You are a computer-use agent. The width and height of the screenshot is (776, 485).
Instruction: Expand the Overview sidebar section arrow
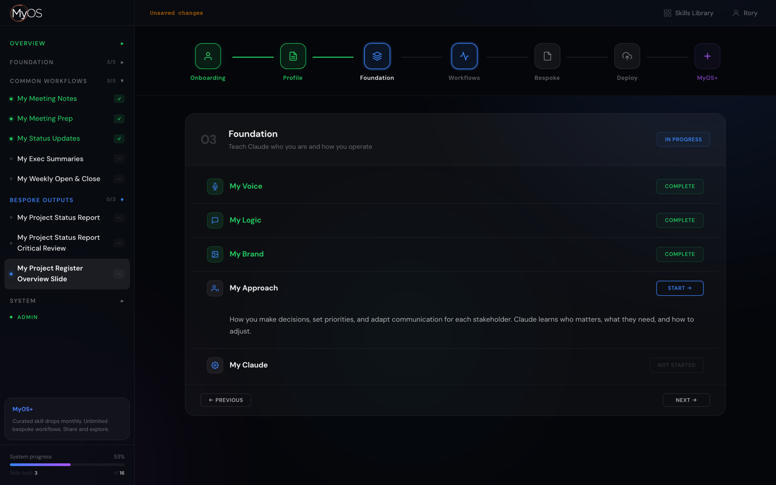pyautogui.click(x=122, y=44)
